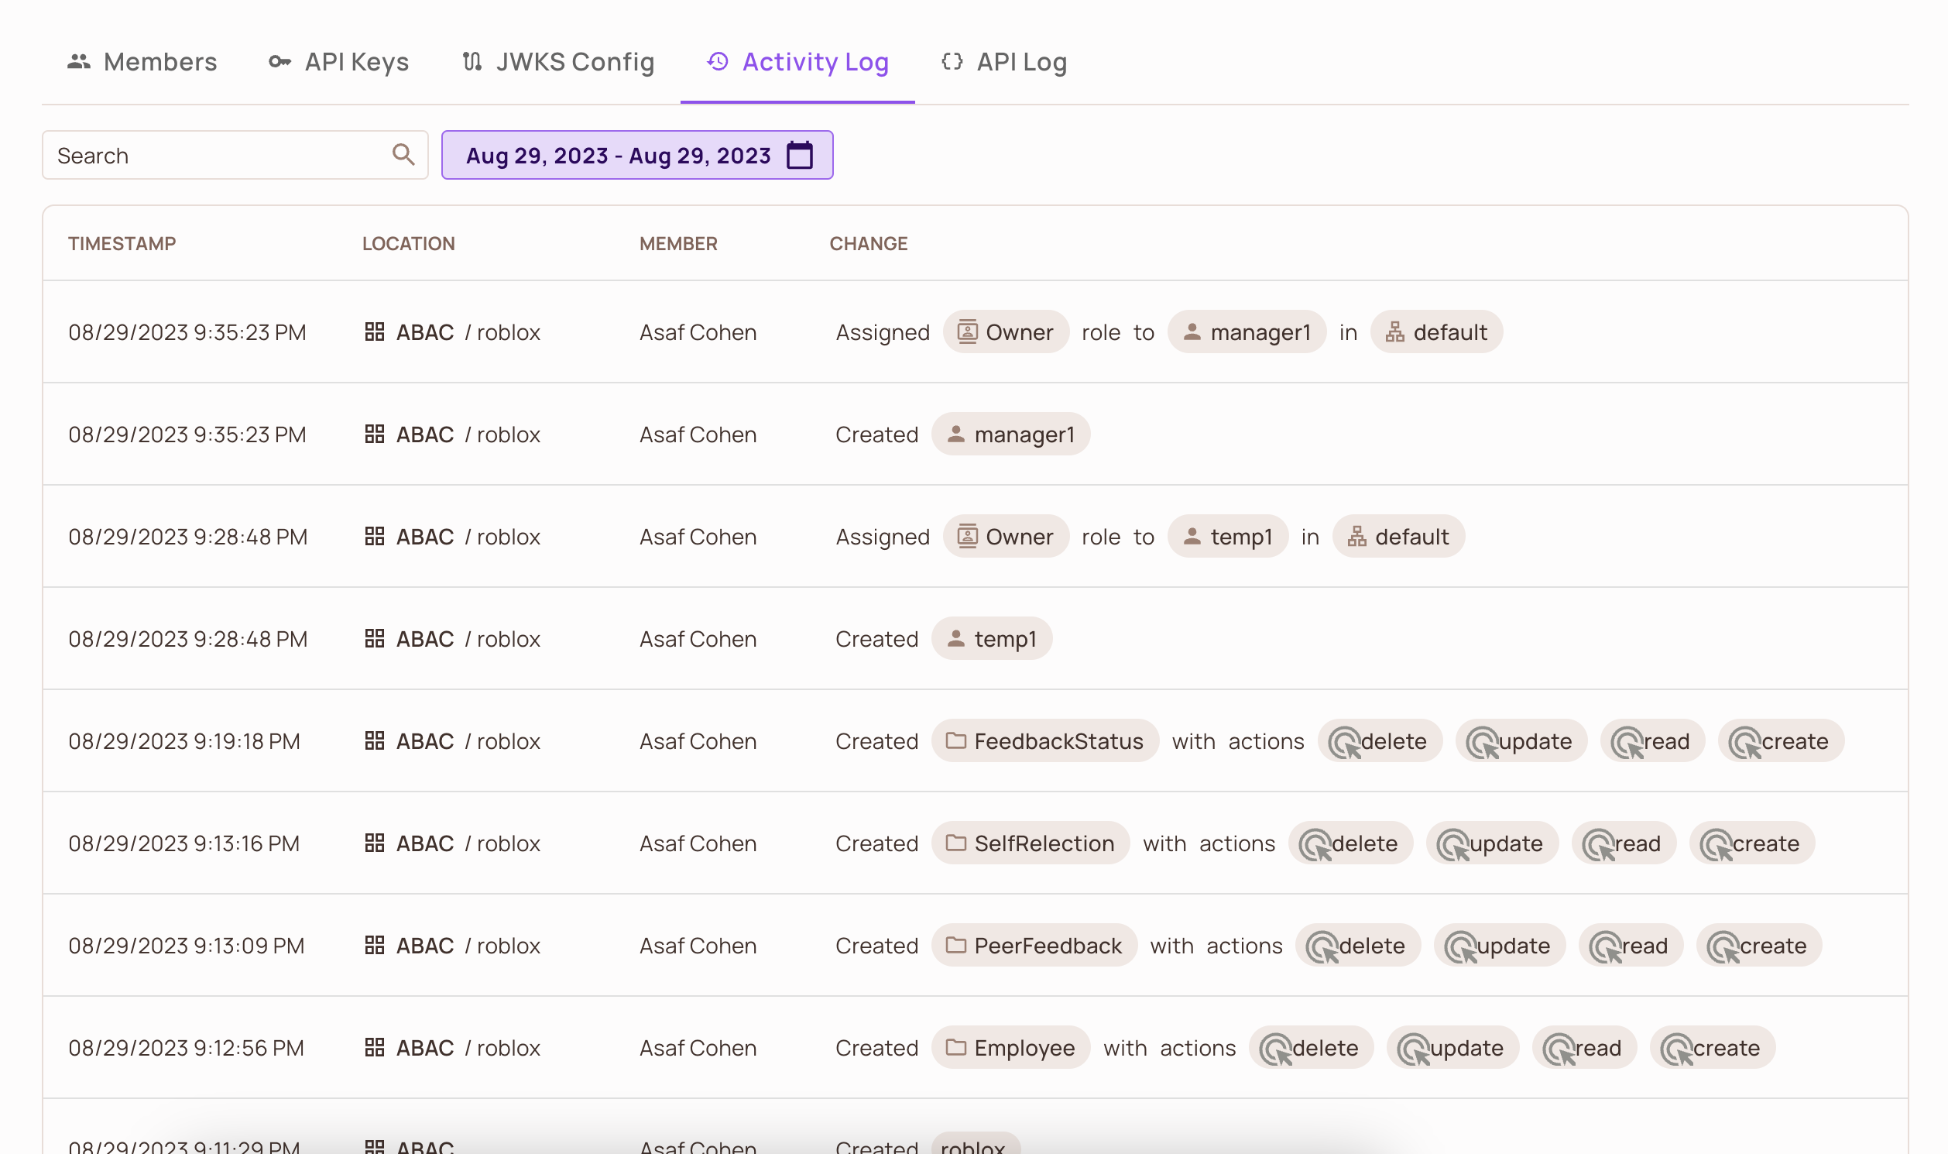Select the PeerFeedback badge

(x=1034, y=946)
